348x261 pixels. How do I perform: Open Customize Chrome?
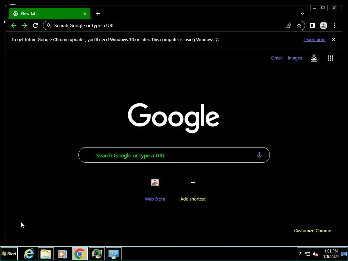pyautogui.click(x=313, y=231)
